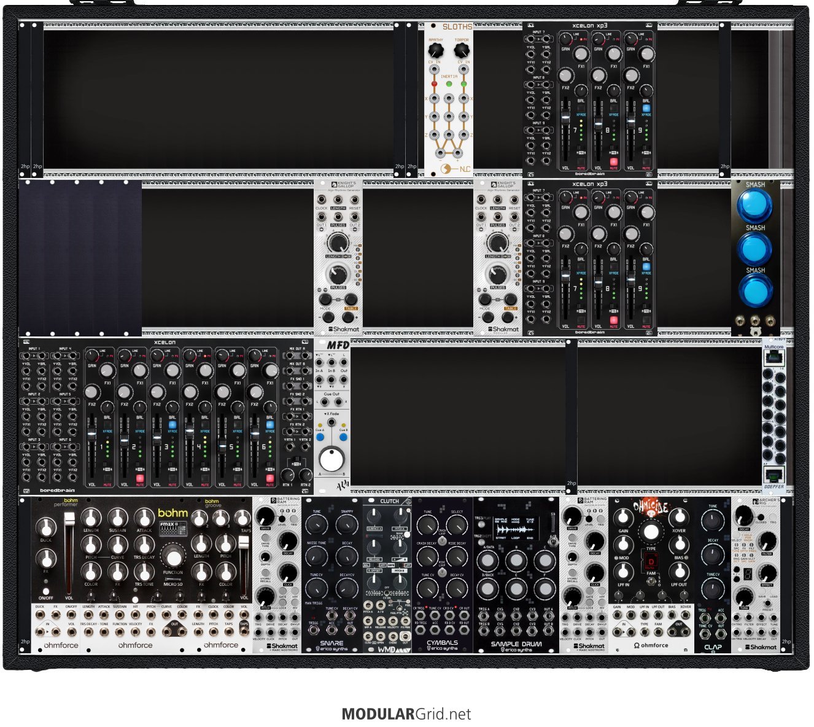This screenshot has width=814, height=727.
Task: Click the Bohm Groove VOL fader
Action: 244,543
